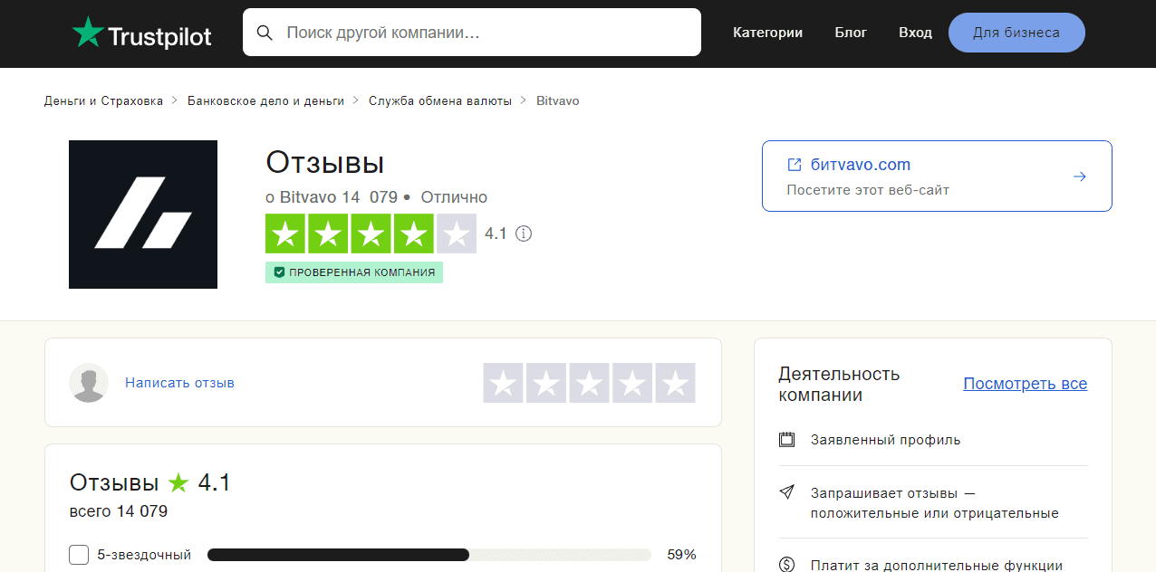Click the verified company badge
The height and width of the screenshot is (572, 1156).
click(x=354, y=272)
